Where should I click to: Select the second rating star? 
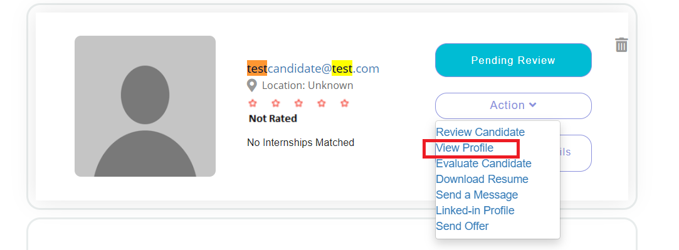pyautogui.click(x=275, y=103)
